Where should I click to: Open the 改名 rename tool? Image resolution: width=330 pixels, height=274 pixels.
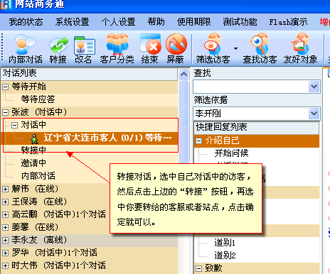coord(83,49)
